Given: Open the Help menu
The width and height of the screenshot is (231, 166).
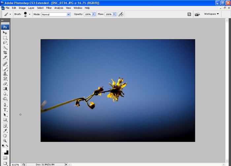Looking at the screenshot, I should coord(87,8).
